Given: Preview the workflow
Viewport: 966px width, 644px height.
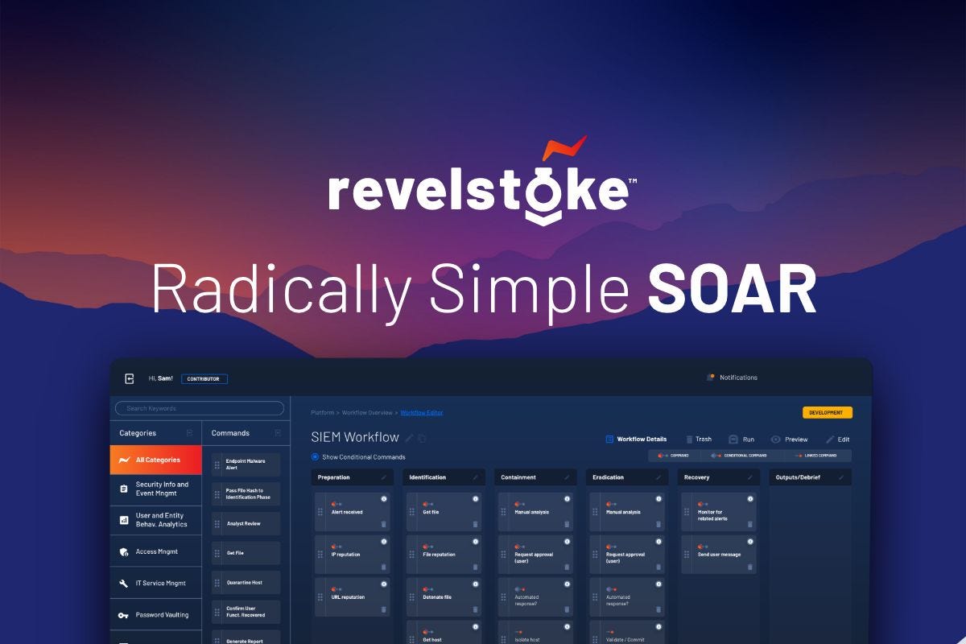Looking at the screenshot, I should click(789, 440).
